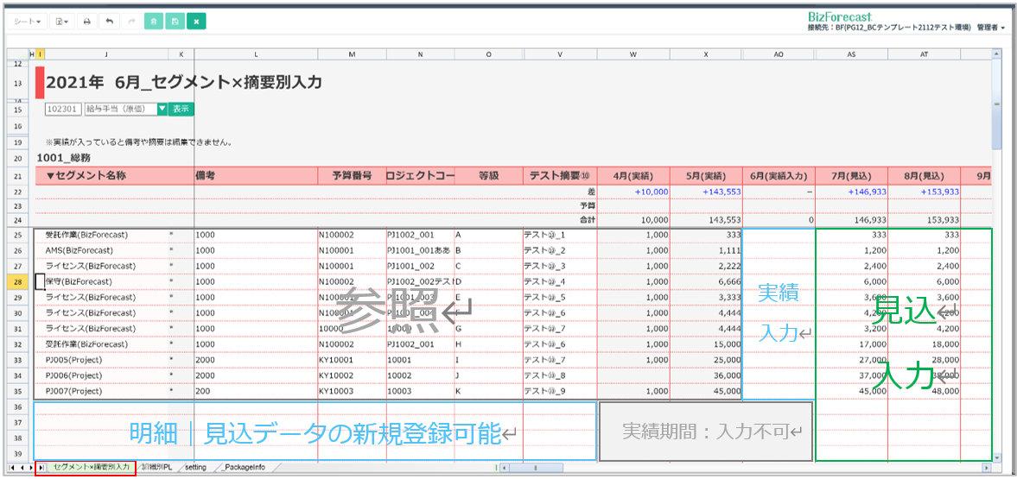The height and width of the screenshot is (479, 1017).
Task: Jump to last sheet tab arrow
Action: pyautogui.click(x=41, y=467)
